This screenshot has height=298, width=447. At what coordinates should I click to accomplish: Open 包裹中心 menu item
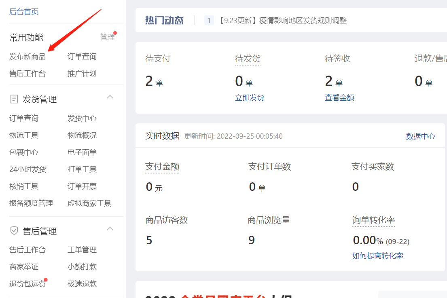(x=24, y=152)
